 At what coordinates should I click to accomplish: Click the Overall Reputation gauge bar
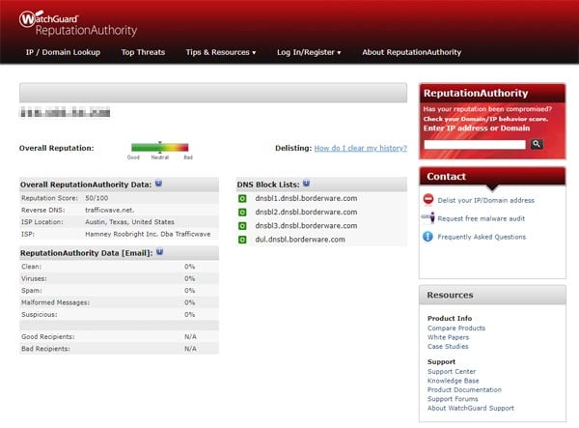pyautogui.click(x=161, y=148)
